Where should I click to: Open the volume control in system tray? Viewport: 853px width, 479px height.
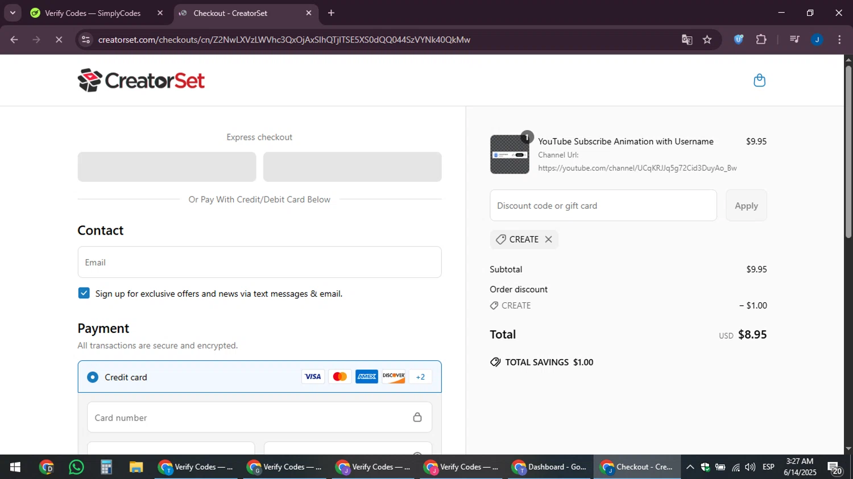point(751,467)
